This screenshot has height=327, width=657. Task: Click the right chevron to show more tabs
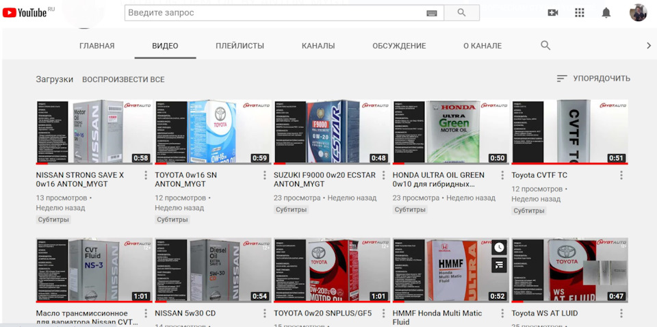click(649, 46)
